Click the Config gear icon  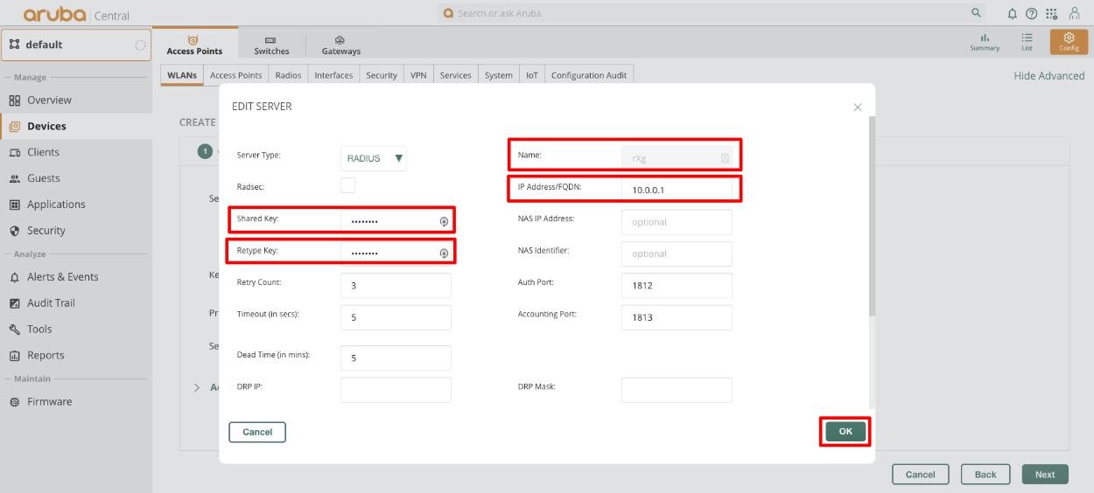[x=1069, y=42]
